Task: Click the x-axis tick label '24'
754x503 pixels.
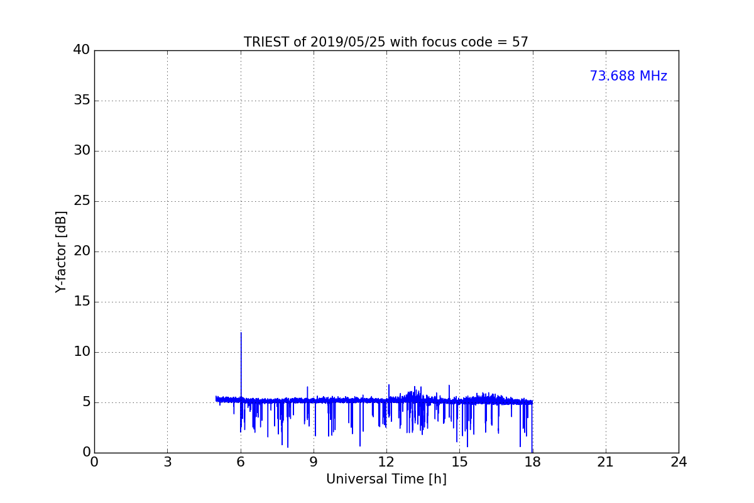Action: (x=679, y=462)
